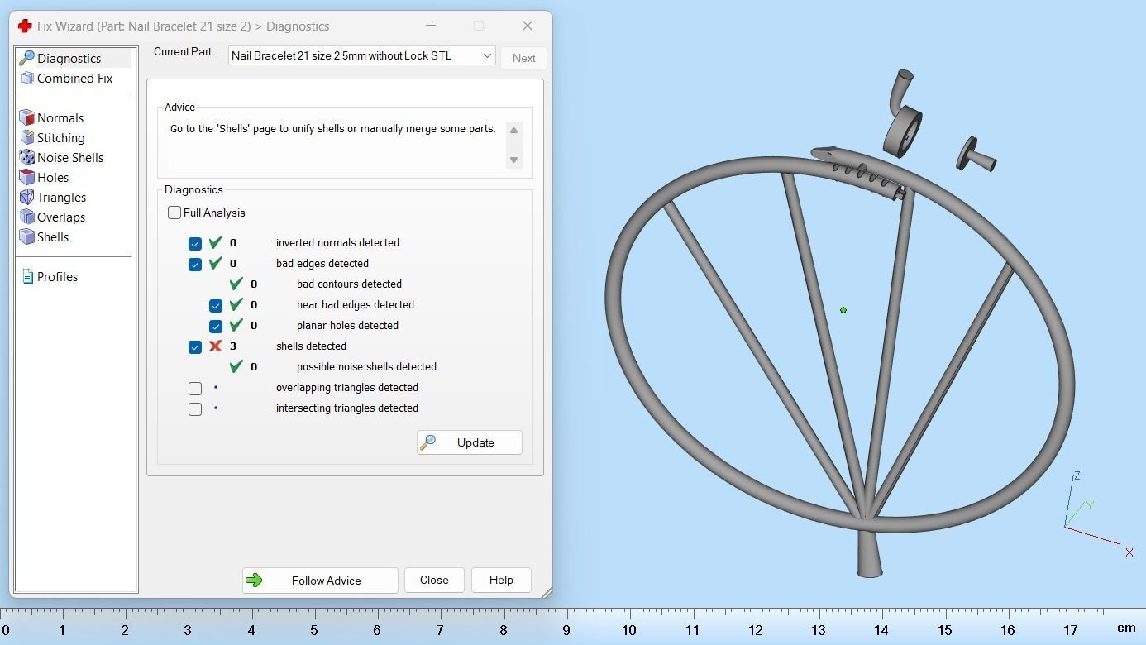
Task: Click the Combined Fix icon
Action: 26,78
